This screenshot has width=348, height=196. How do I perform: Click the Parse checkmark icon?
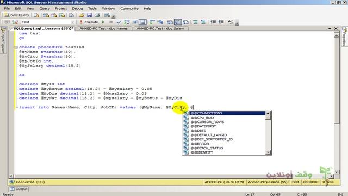click(119, 22)
